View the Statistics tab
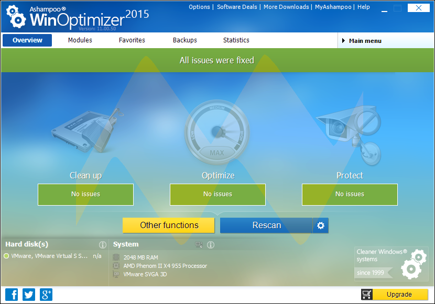Image resolution: width=435 pixels, height=304 pixels. click(x=236, y=40)
